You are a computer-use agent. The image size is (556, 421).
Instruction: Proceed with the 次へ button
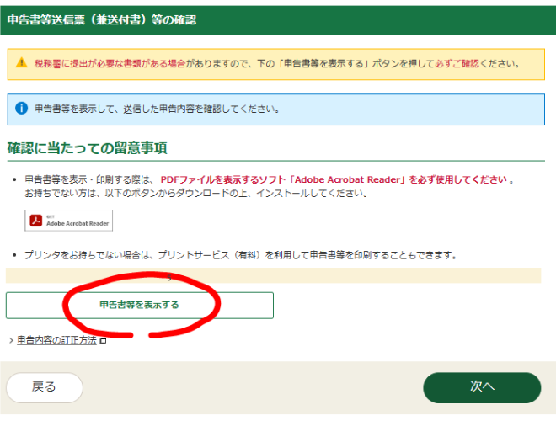pos(481,387)
